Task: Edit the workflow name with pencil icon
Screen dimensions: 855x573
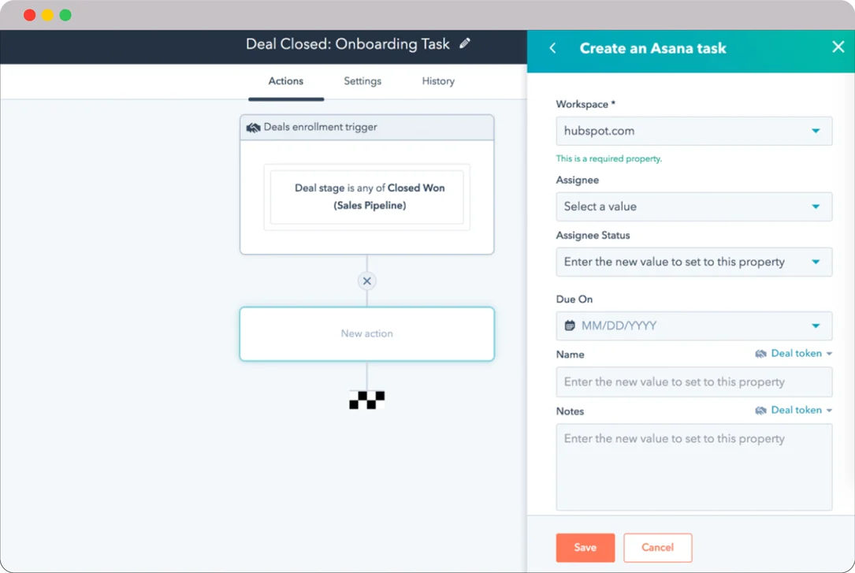Action: pos(465,43)
